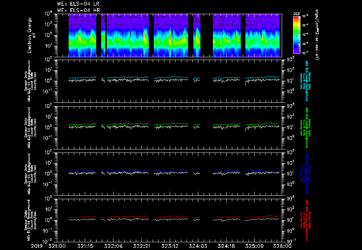This screenshot has width=362, height=250.
Task: Click the 326:00 time tick label
Action: click(282, 246)
